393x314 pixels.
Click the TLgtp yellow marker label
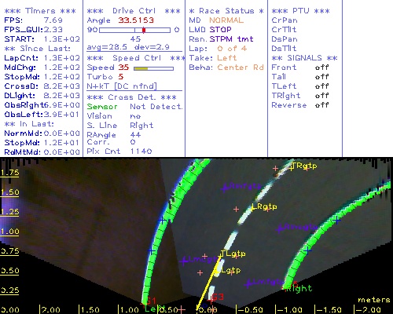(233, 254)
